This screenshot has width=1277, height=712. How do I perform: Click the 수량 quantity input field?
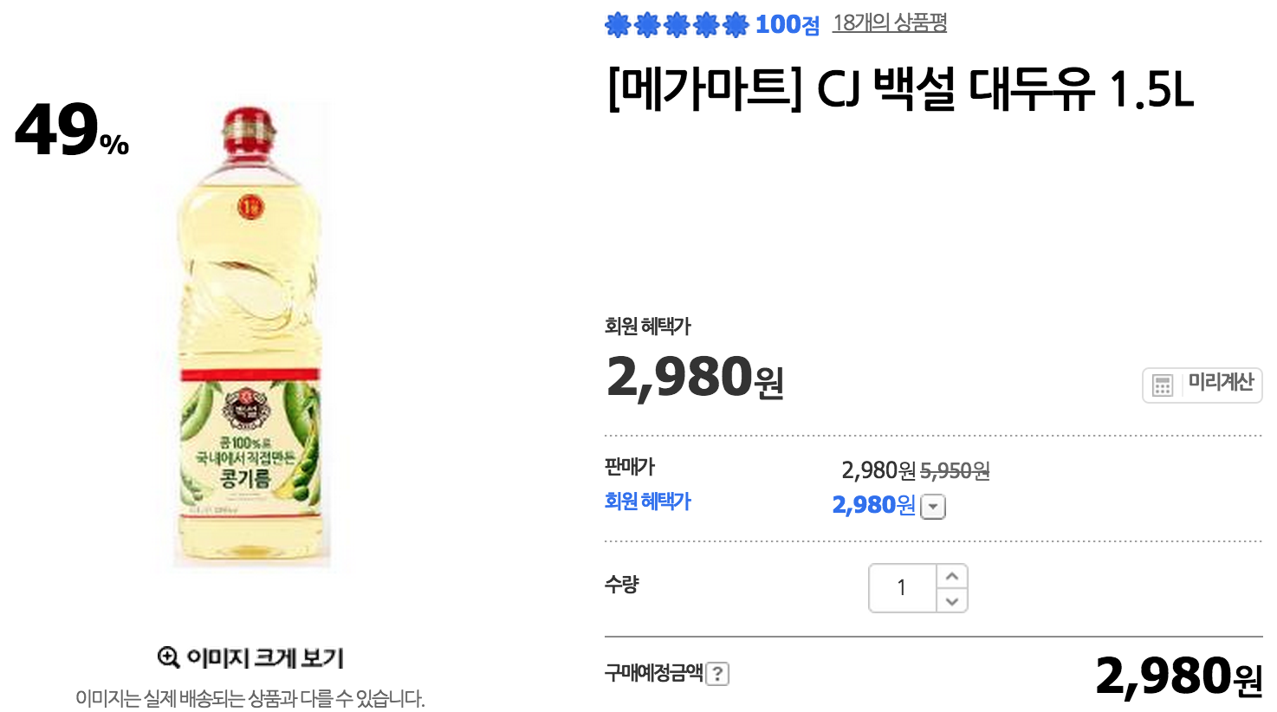click(902, 588)
